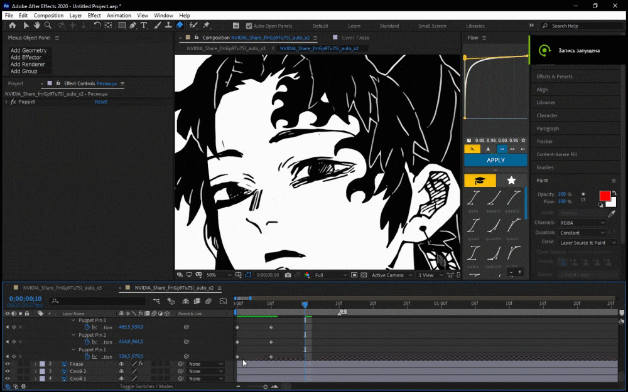The image size is (628, 392).
Task: Open the Duration Constant dropdown
Action: 582,233
